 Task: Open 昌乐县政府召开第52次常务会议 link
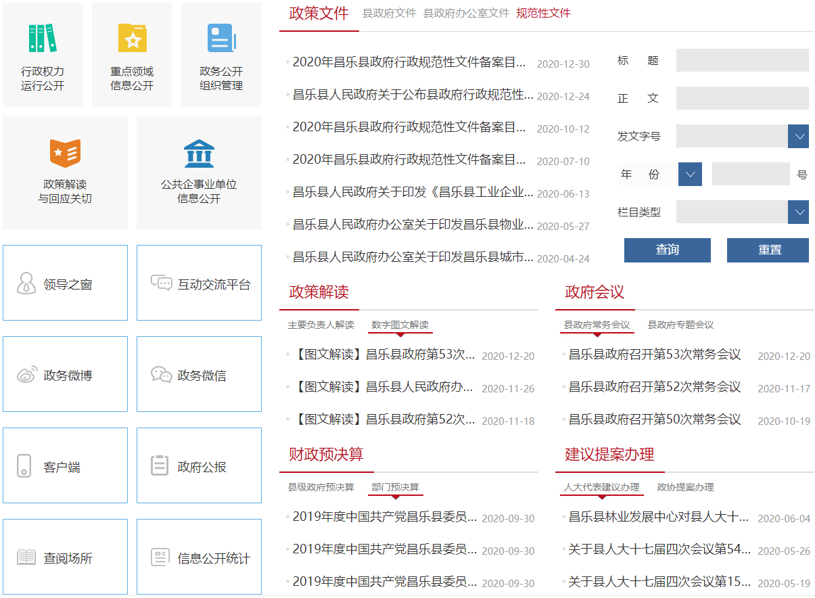654,387
